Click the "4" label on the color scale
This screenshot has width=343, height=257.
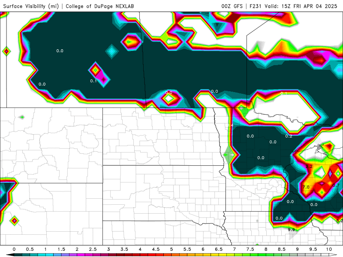(140, 249)
